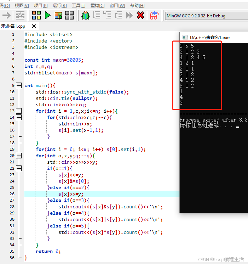Click the 'std::cin>>o>>x>>y;' line
Viewport: 248px width, 264px height.
[72, 162]
